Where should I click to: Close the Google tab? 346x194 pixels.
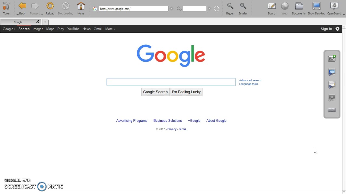(38, 22)
